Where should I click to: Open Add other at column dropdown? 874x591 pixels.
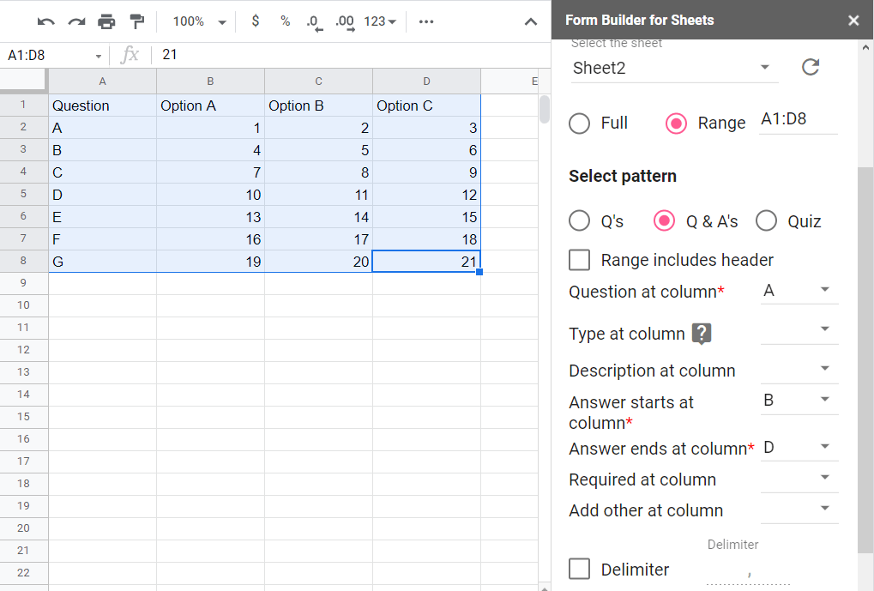tap(799, 509)
